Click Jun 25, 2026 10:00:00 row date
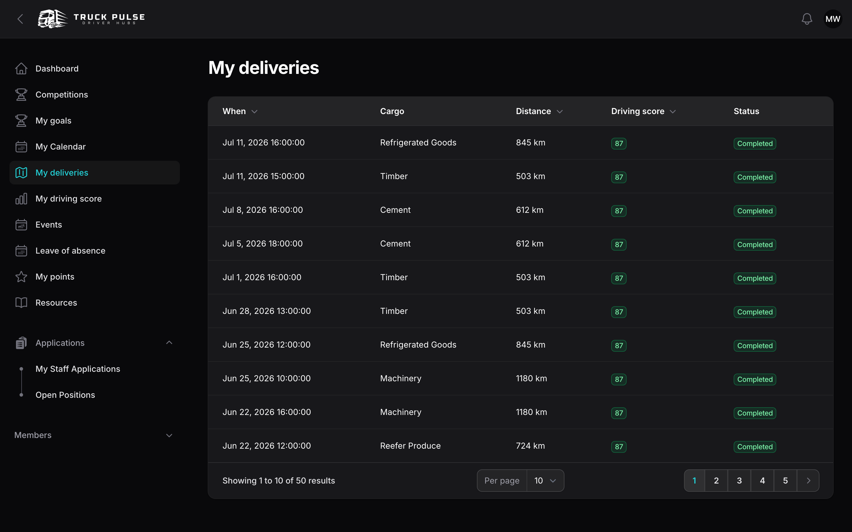This screenshot has width=852, height=532. pyautogui.click(x=267, y=379)
